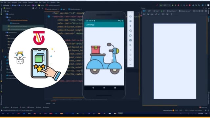Click the white layout preview canvas

[x=175, y=61]
